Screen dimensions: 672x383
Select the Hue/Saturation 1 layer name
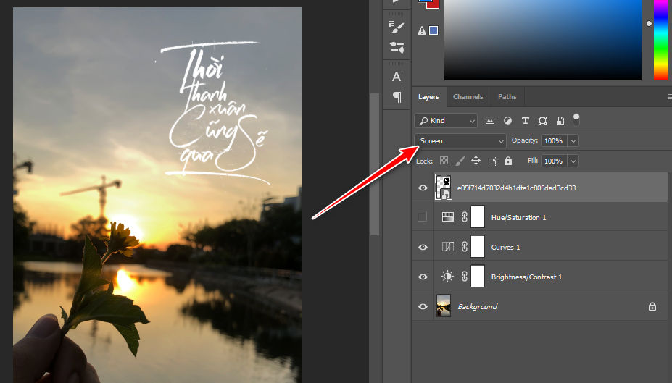point(518,217)
